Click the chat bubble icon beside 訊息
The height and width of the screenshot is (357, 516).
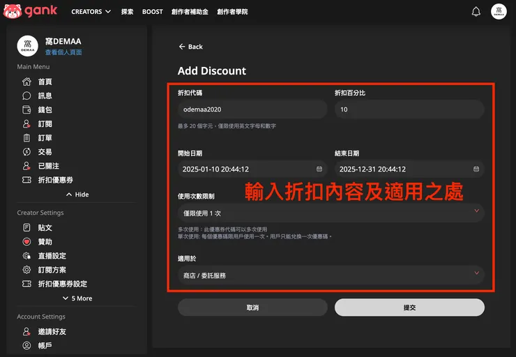pyautogui.click(x=26, y=96)
